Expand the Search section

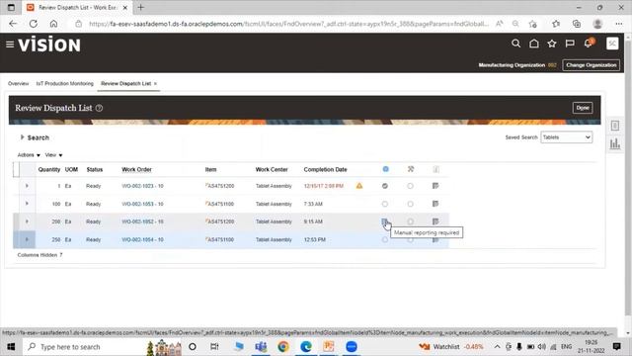pyautogui.click(x=22, y=137)
